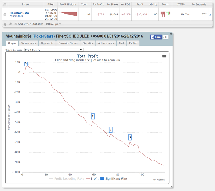The width and height of the screenshot is (215, 191).
Task: Click the Facebook Like button
Action: pyautogui.click(x=156, y=37)
